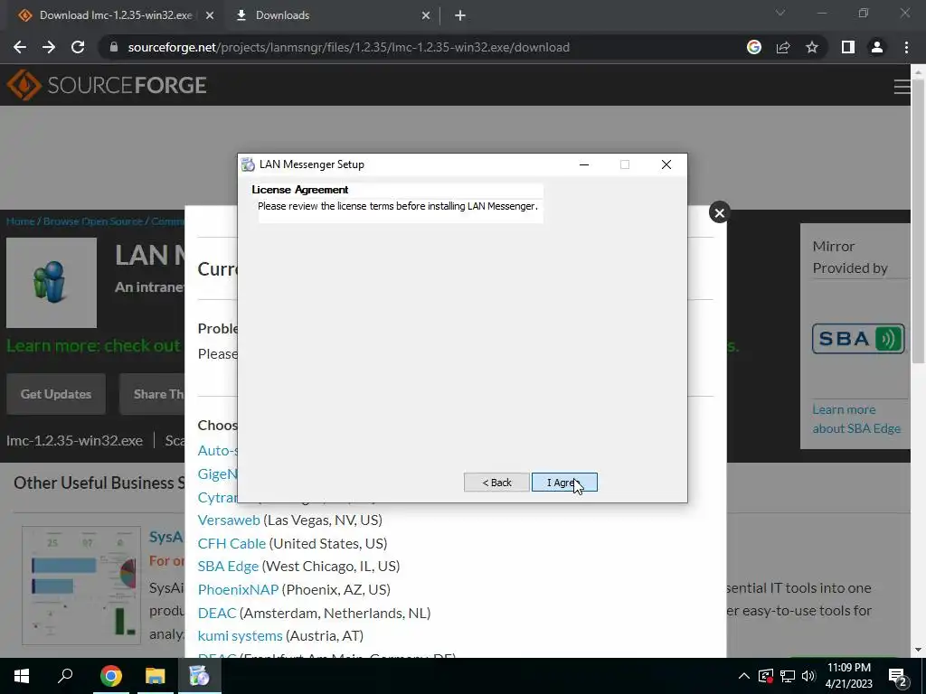
Task: Toggle the Chrome side panel icon
Action: pyautogui.click(x=848, y=47)
